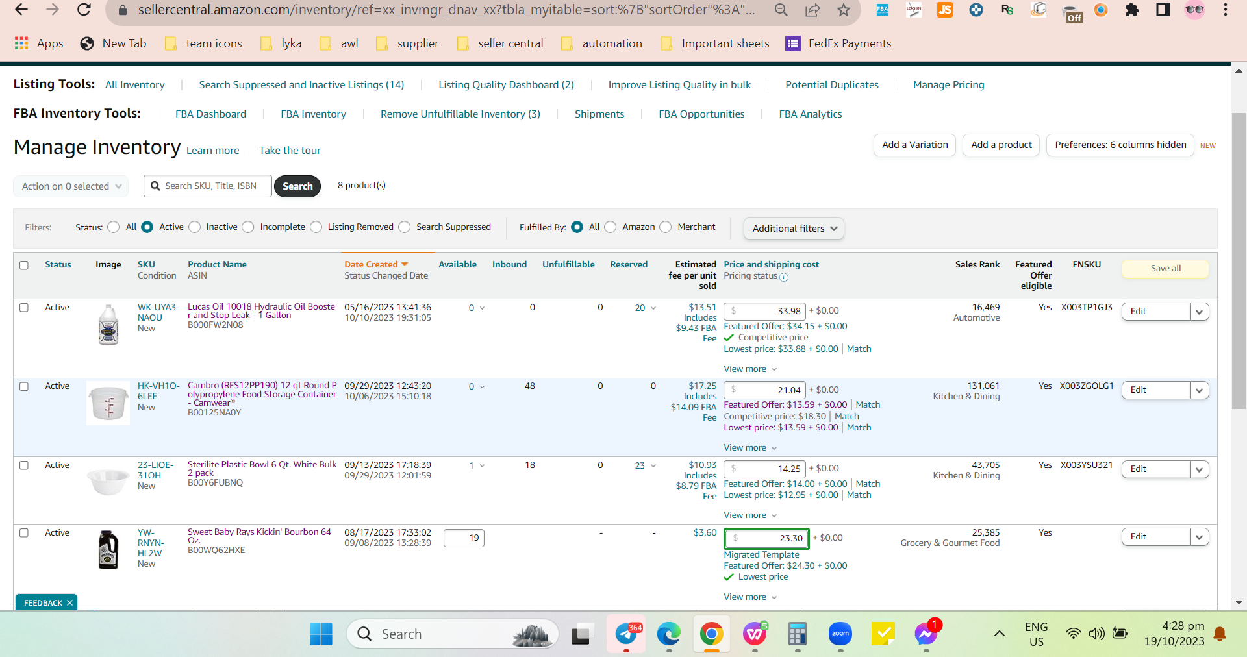
Task: Click the notification bell in system tray
Action: 1220,634
